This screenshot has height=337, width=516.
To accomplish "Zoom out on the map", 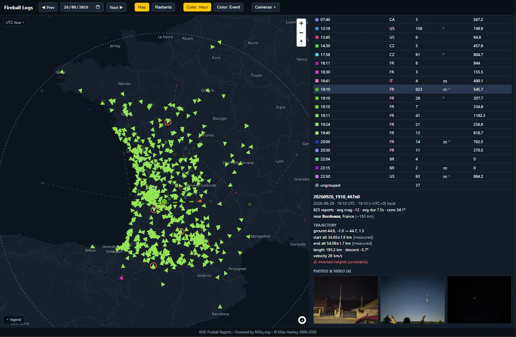I will point(301,33).
